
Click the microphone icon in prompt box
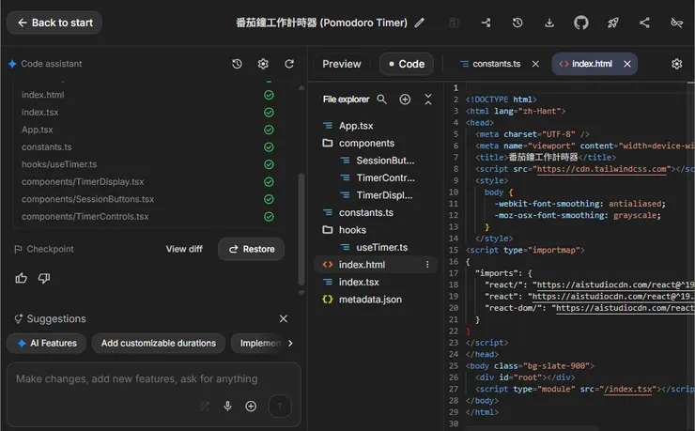(227, 406)
